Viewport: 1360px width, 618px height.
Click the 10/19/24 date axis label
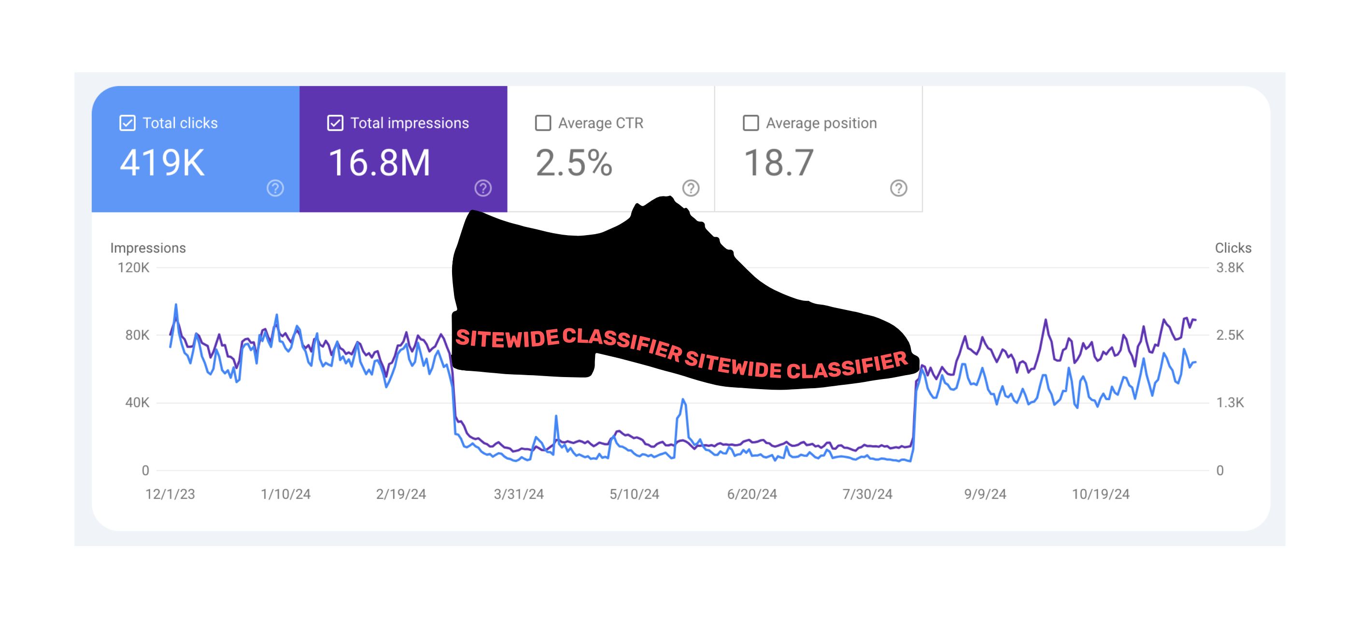click(x=1100, y=494)
